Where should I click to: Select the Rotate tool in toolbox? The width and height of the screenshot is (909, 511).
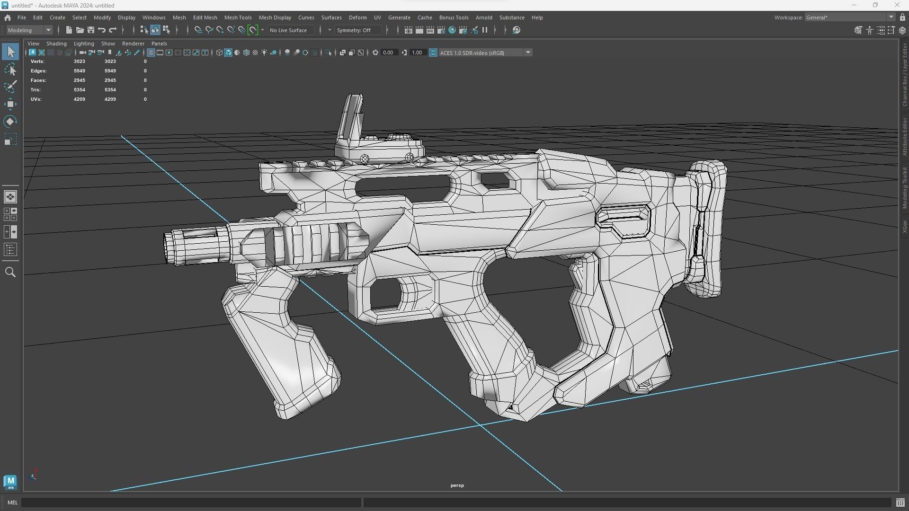10,122
